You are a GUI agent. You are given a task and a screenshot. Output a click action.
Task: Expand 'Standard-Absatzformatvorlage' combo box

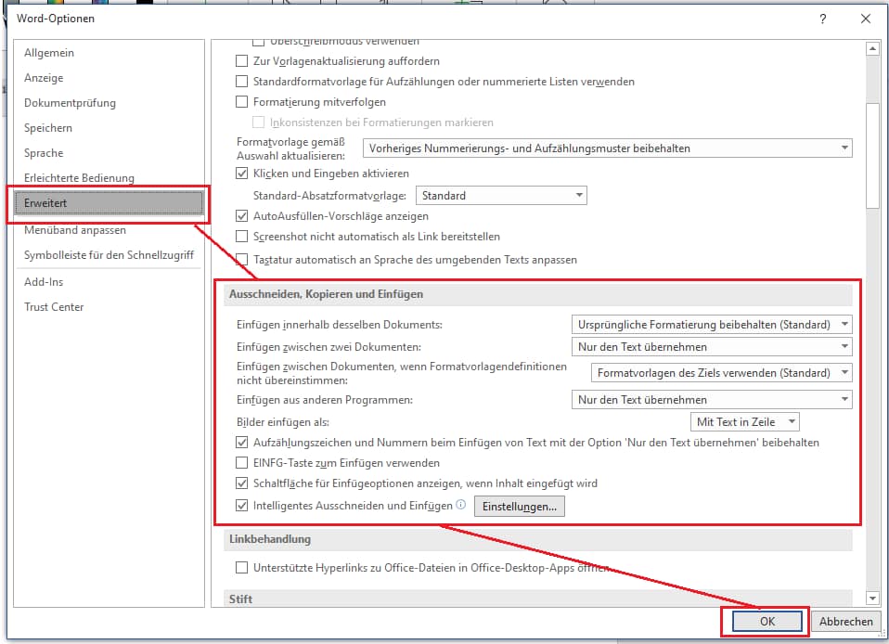pos(501,196)
